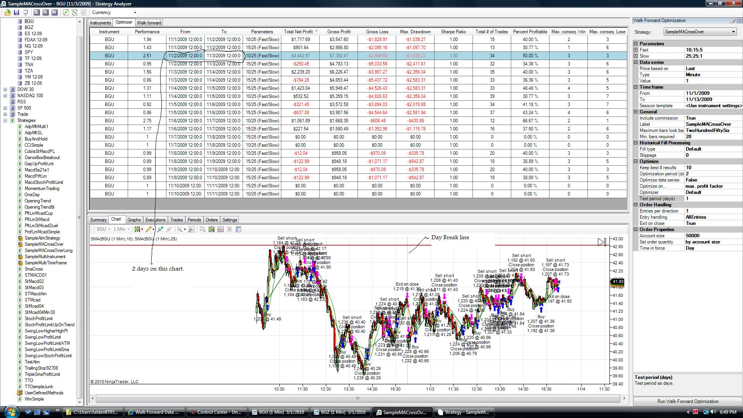Open the Currency display dropdown
743x418 pixels.
pyautogui.click(x=135, y=12)
